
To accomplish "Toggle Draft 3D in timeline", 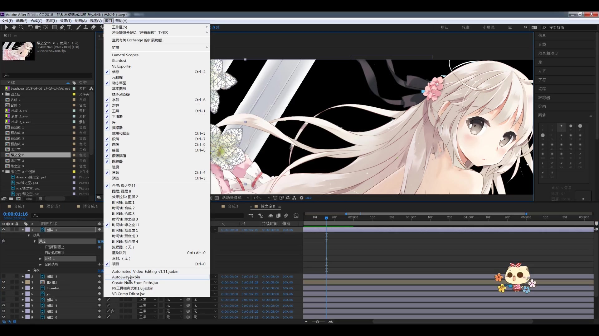I will (x=261, y=216).
